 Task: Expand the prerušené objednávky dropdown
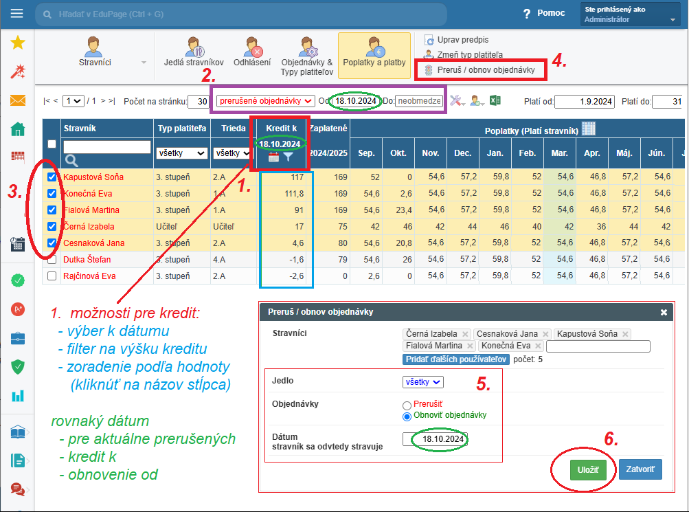pyautogui.click(x=265, y=101)
